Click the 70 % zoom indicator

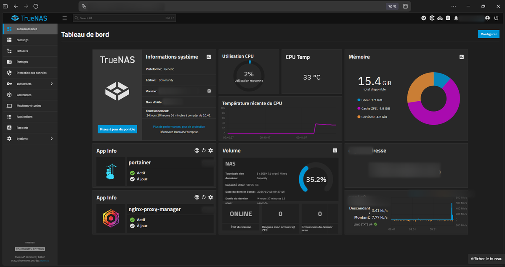[x=392, y=6]
